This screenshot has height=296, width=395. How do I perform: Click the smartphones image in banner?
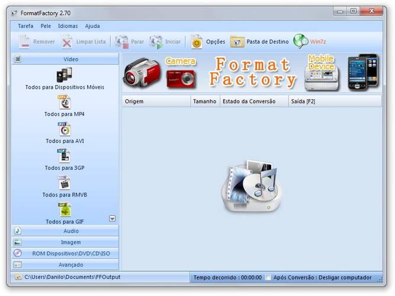(363, 72)
